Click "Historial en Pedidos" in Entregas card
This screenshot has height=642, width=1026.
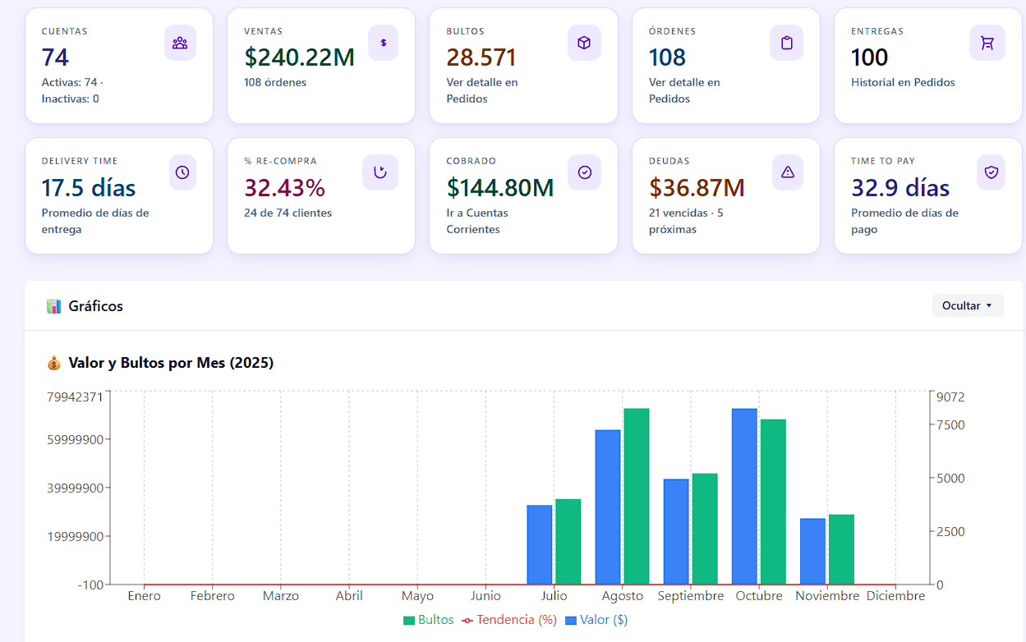click(903, 82)
